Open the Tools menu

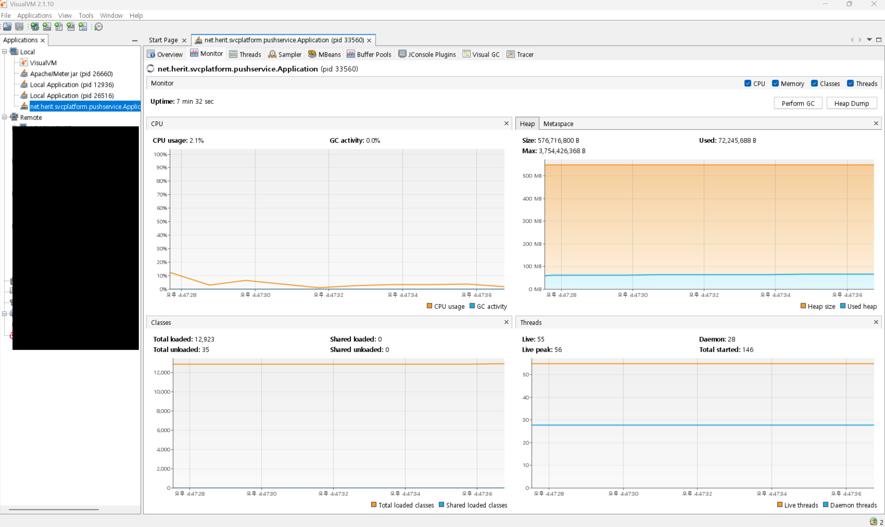tap(86, 15)
